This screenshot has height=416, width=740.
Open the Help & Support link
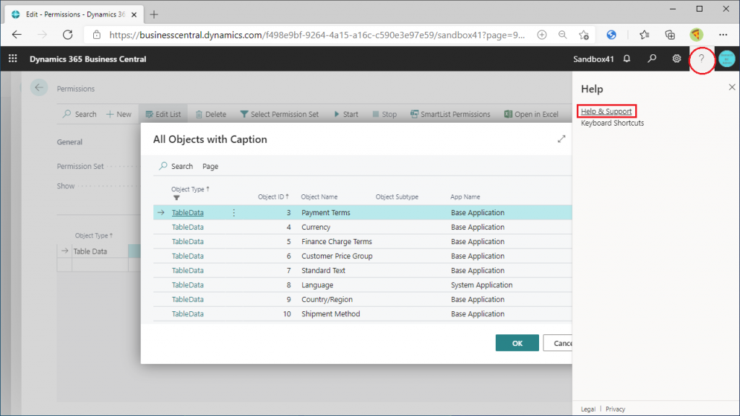(606, 111)
